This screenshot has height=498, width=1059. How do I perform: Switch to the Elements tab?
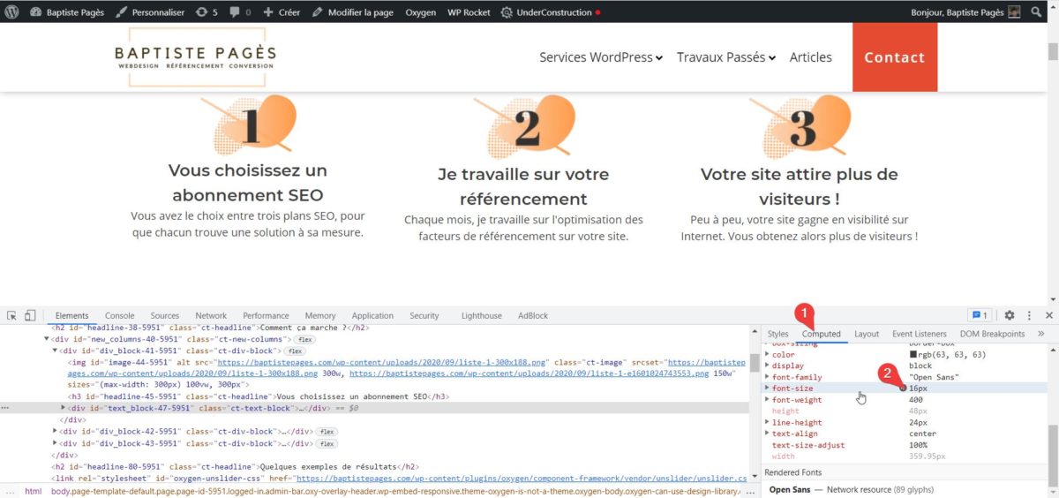point(71,315)
